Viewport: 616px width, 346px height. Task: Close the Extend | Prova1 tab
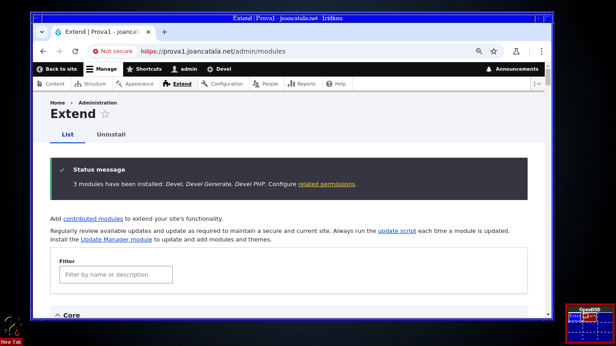pyautogui.click(x=148, y=32)
